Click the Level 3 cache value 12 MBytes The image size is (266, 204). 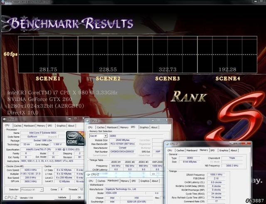coord(64,182)
